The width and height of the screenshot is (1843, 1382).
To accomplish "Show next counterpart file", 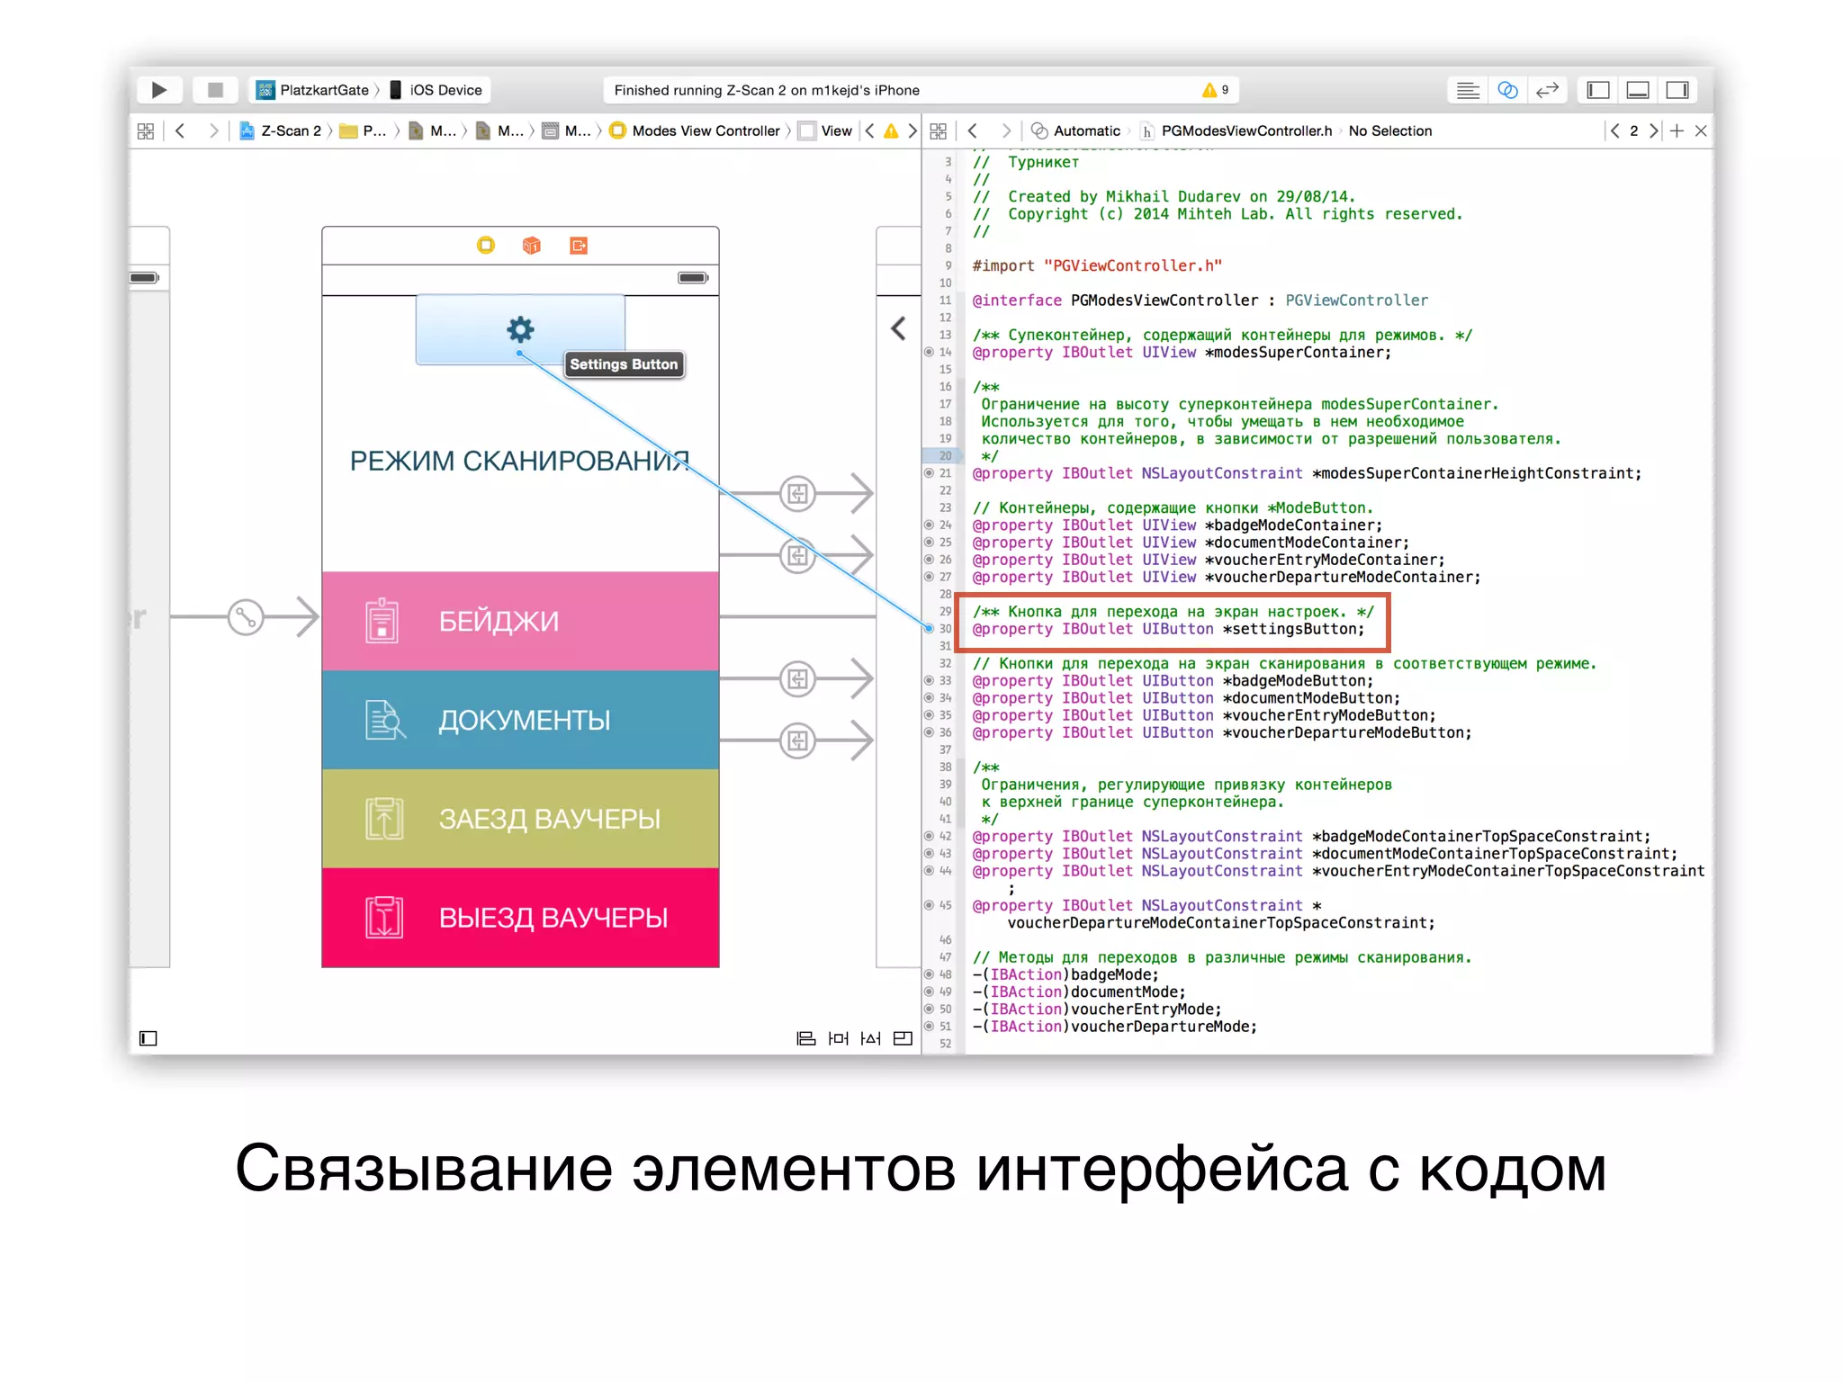I will pos(1653,131).
